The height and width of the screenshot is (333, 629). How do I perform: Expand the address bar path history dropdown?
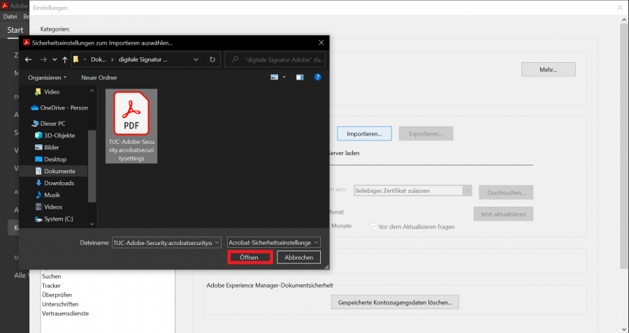click(x=196, y=59)
